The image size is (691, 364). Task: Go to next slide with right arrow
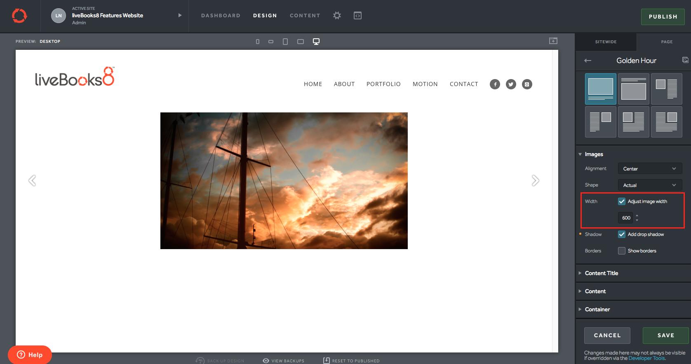tap(535, 180)
